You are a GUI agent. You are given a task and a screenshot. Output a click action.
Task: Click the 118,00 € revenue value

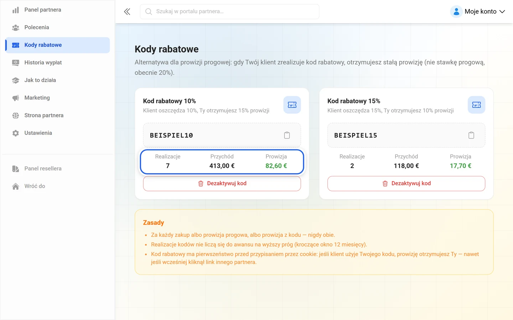[x=406, y=166]
